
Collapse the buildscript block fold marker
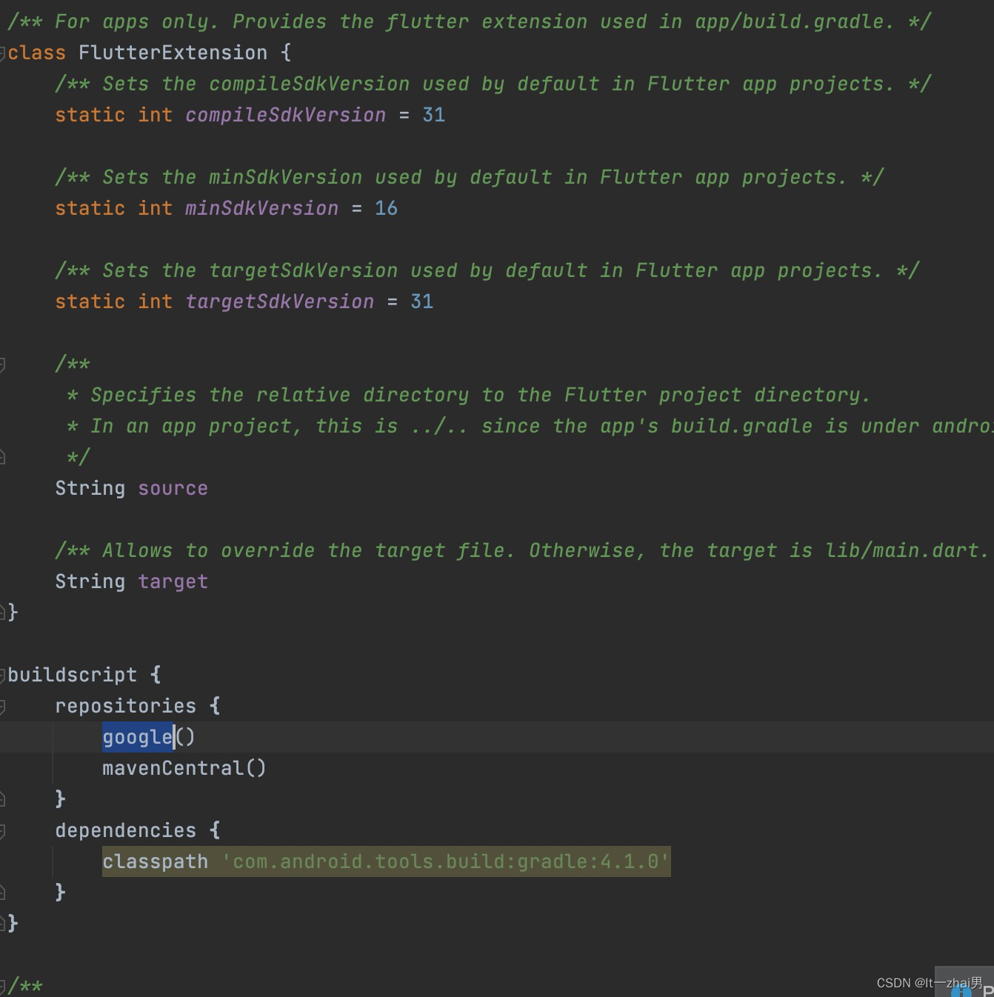pos(2,676)
